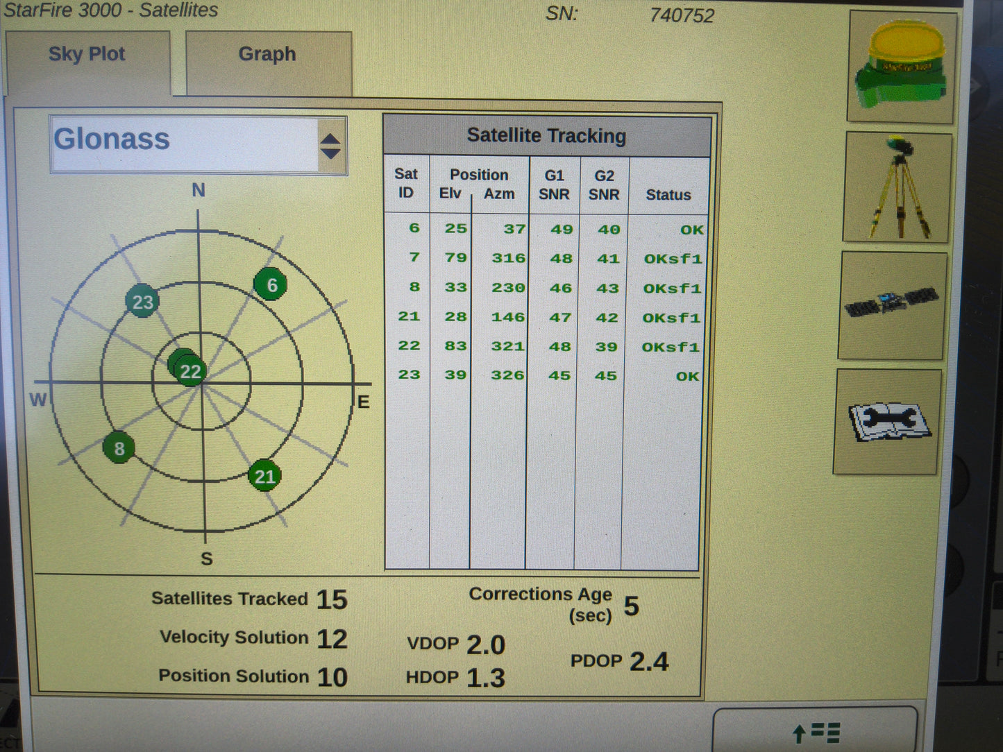Open the diagnostics wrench manual icon
The width and height of the screenshot is (1003, 752).
(x=888, y=422)
